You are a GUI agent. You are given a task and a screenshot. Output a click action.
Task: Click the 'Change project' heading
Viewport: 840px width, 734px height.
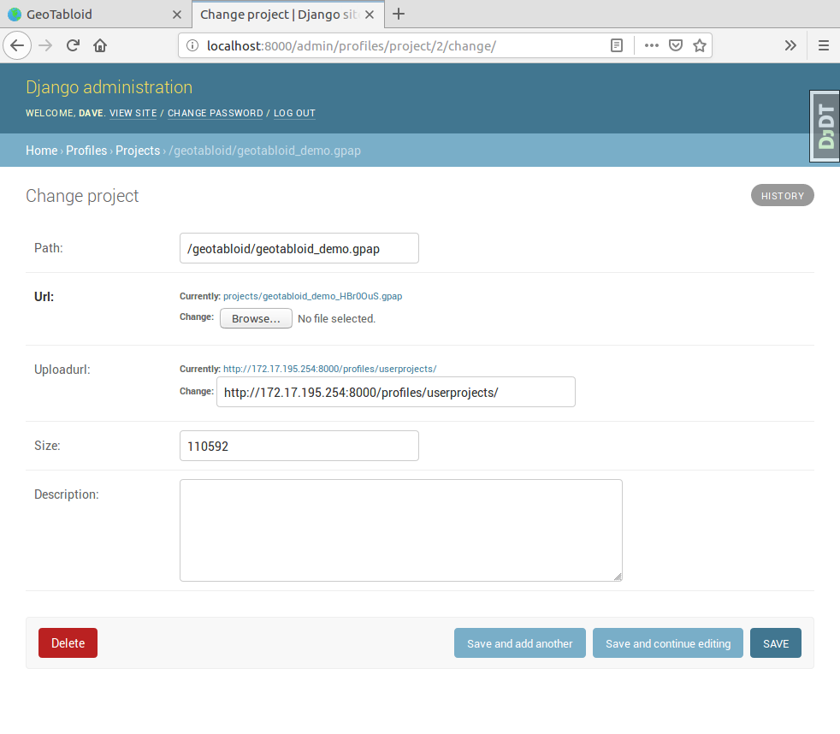82,196
